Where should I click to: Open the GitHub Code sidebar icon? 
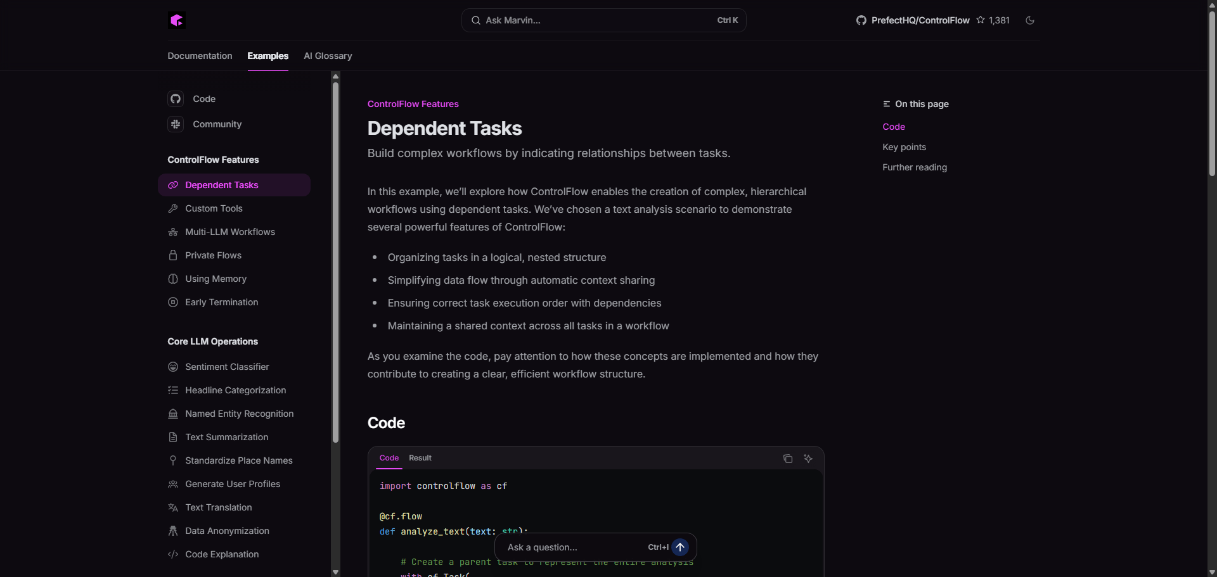click(x=176, y=99)
